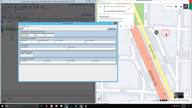Image resolution: width=192 pixels, height=108 pixels.
Task: Click the Sub Town Name field
Action: coord(70,42)
